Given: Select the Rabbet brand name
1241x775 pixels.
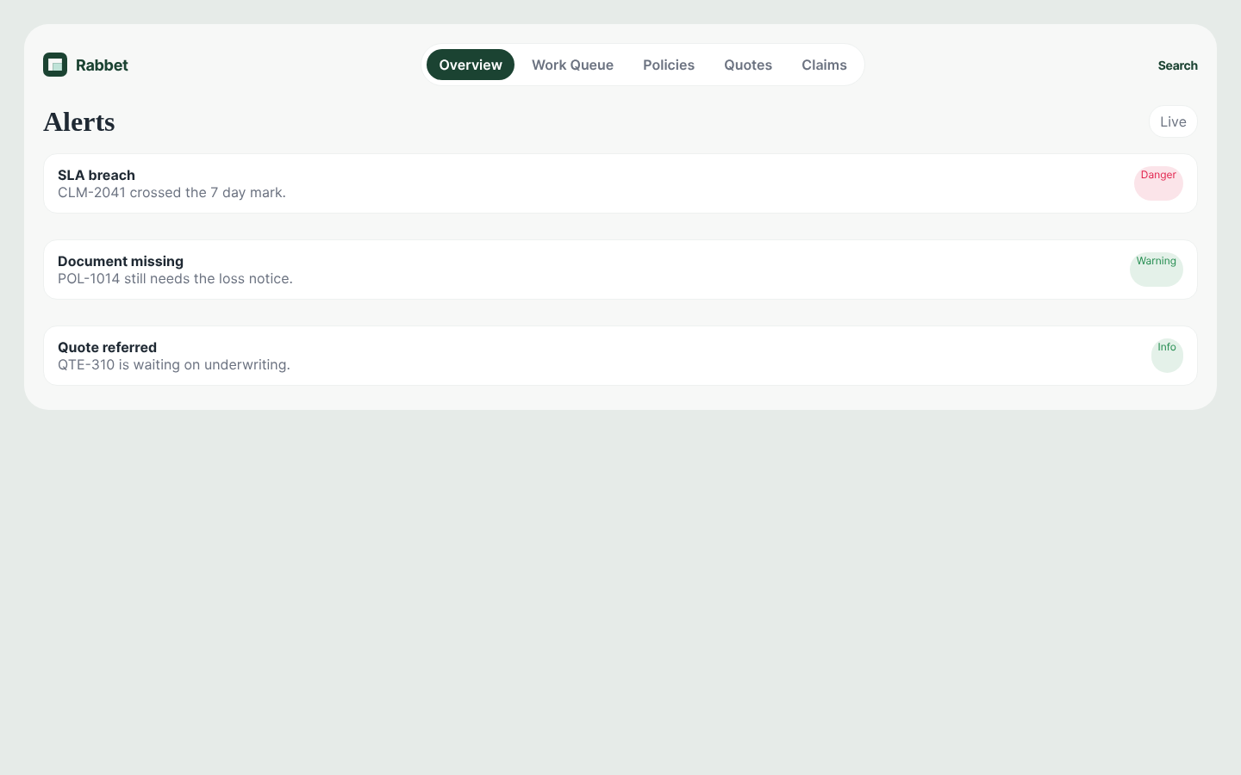Looking at the screenshot, I should [x=102, y=65].
